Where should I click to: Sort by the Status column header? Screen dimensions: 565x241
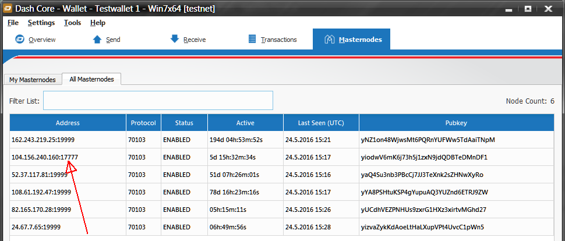(184, 123)
